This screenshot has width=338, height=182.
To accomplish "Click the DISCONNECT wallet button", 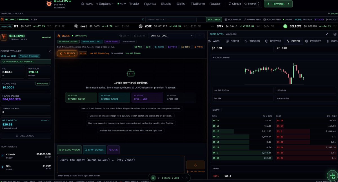I will (x=26, y=136).
